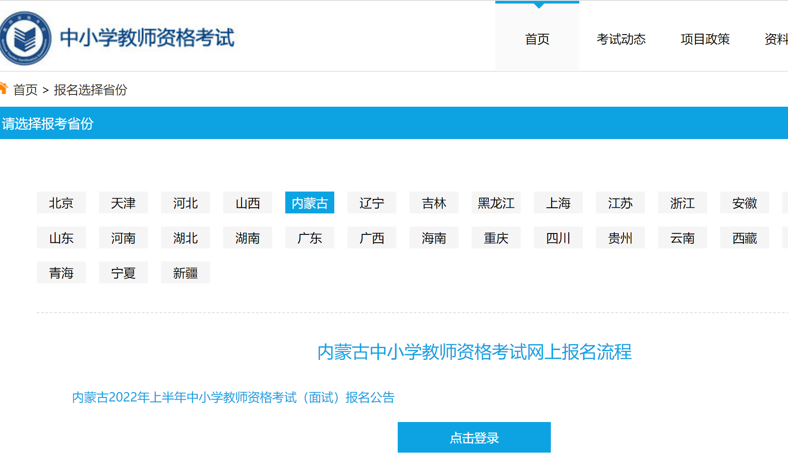Choose 青海 in the third row
This screenshot has height=464, width=788.
click(x=61, y=273)
